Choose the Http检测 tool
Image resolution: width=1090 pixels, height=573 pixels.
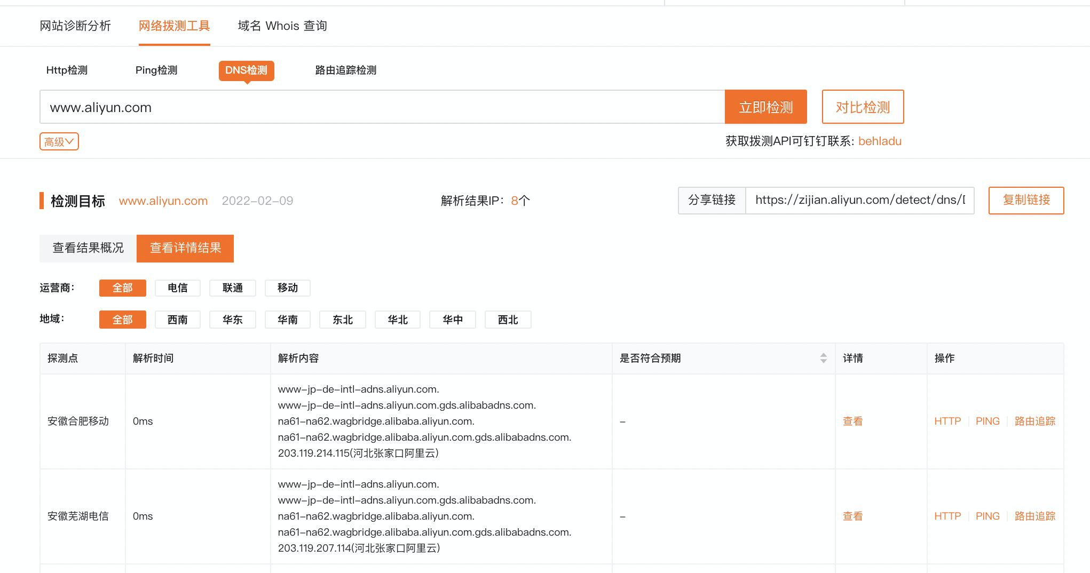click(x=67, y=70)
